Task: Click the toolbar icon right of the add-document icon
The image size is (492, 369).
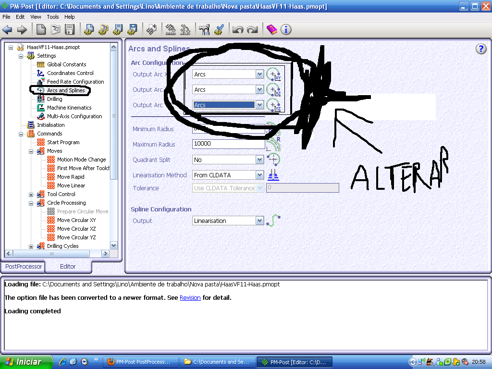Action: [x=171, y=30]
